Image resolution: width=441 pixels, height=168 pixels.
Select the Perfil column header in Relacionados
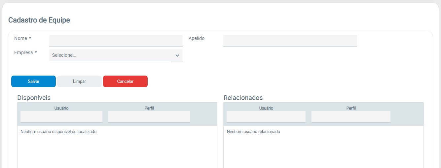(351, 108)
